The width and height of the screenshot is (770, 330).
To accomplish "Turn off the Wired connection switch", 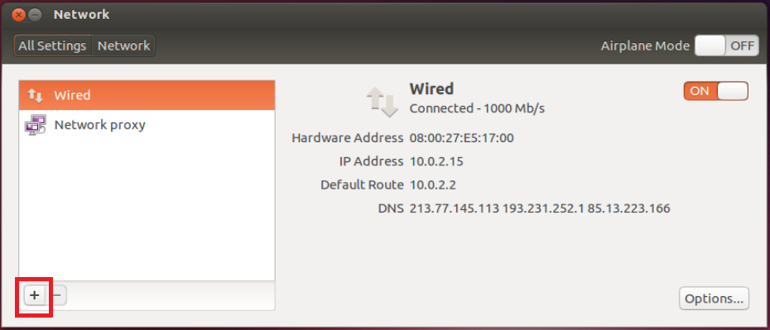I will [715, 91].
